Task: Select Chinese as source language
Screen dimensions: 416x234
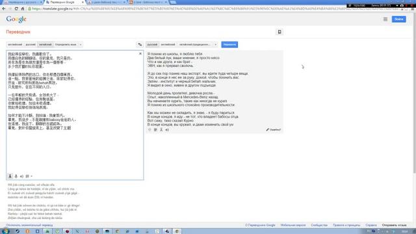Action: [45, 45]
